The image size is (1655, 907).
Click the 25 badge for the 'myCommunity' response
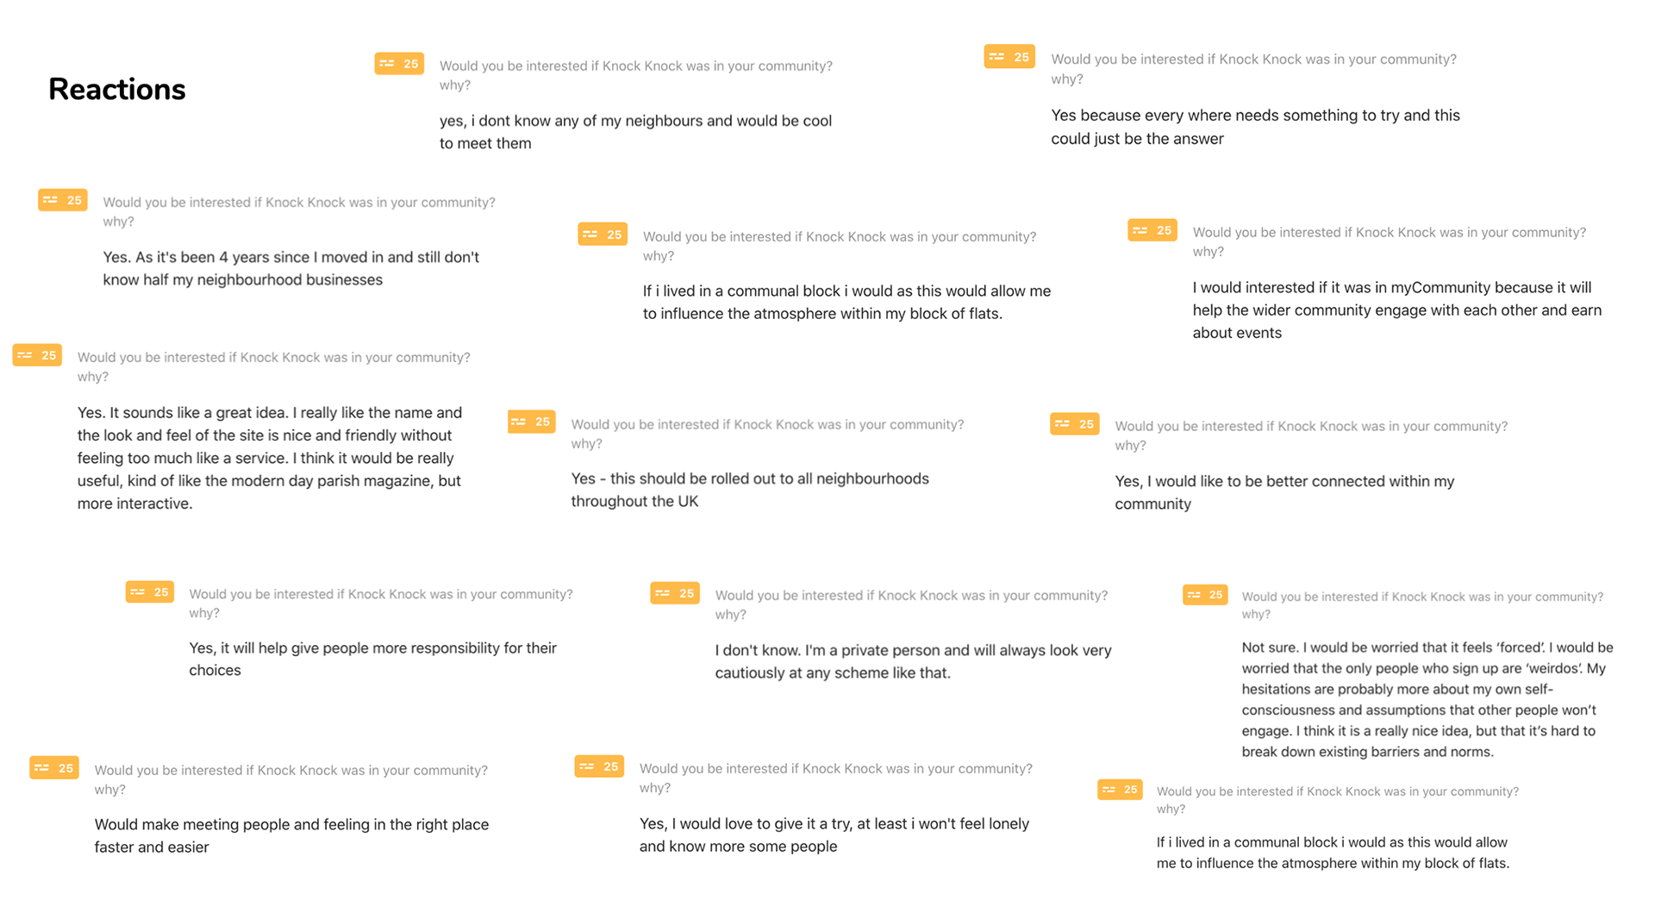click(1152, 230)
